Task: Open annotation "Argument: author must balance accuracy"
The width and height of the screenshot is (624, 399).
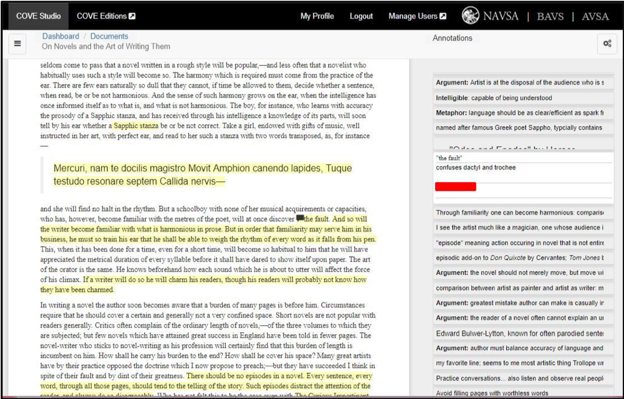Action: click(x=523, y=348)
